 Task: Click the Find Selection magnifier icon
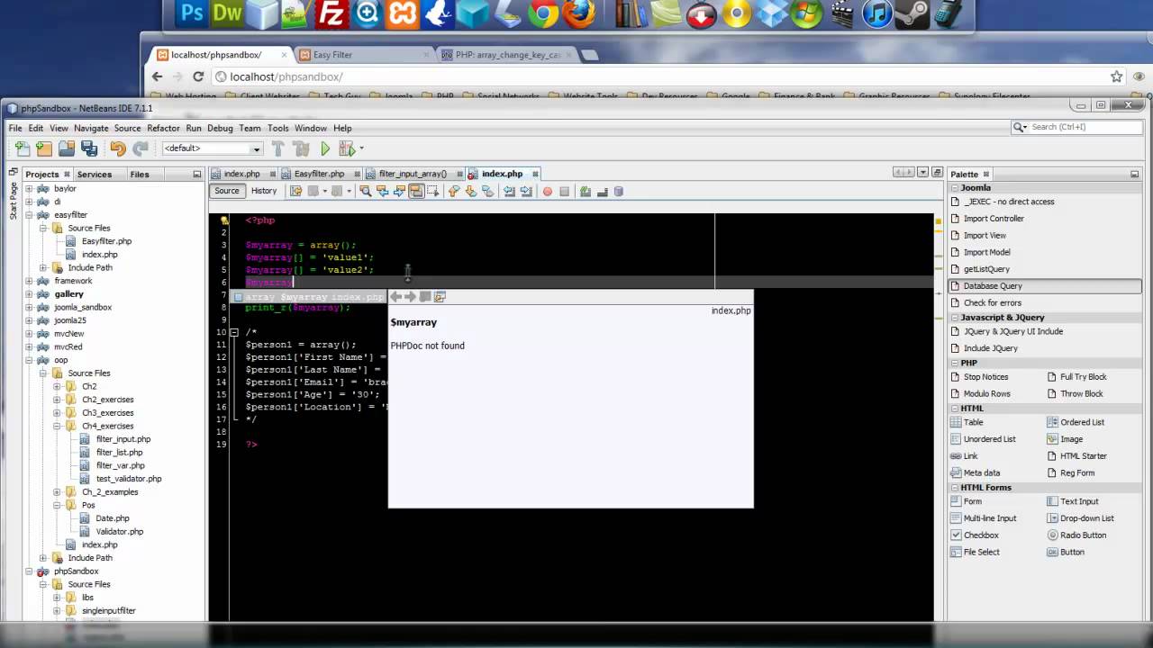tap(365, 191)
